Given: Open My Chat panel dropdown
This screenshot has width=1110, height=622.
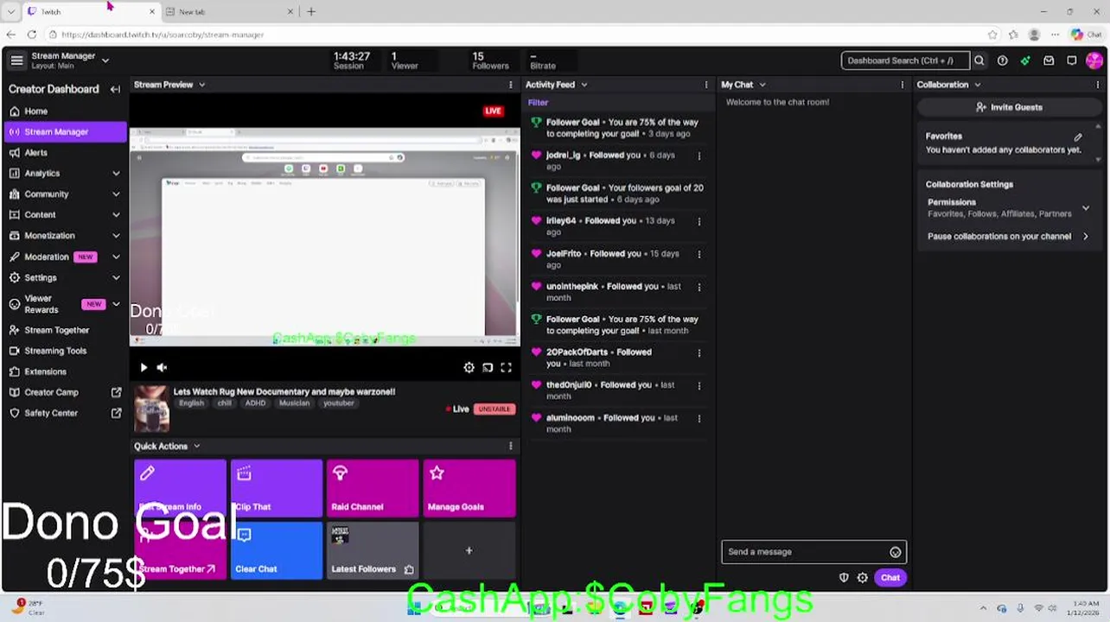Looking at the screenshot, I should 762,85.
